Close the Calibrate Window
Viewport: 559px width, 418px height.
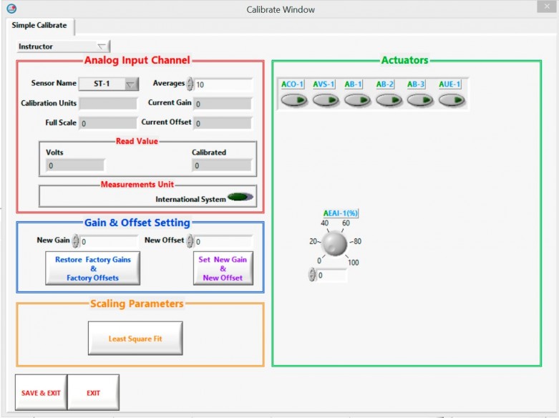547,6
